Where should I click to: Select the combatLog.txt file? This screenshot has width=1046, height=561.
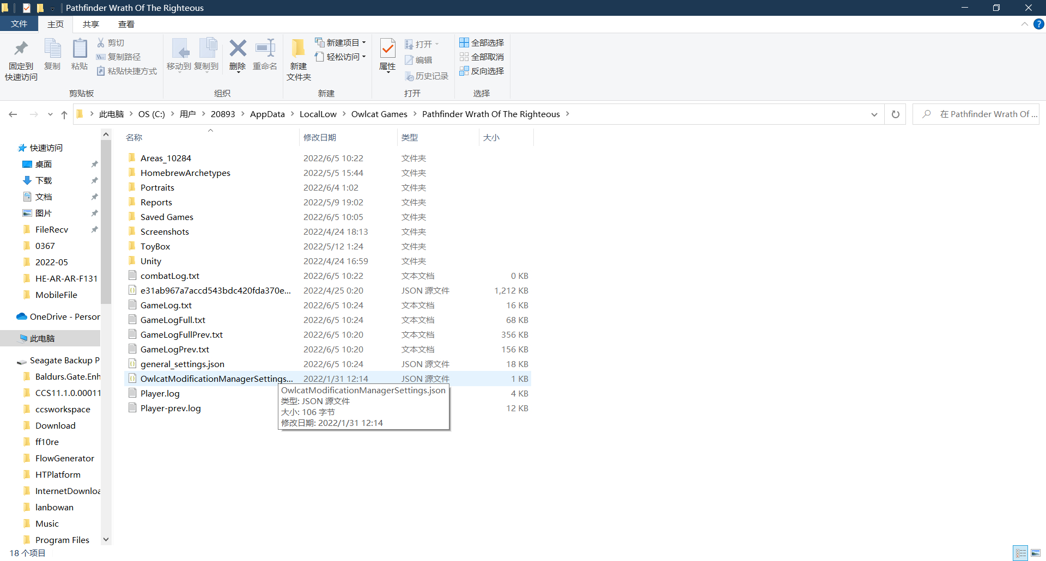[x=170, y=276]
